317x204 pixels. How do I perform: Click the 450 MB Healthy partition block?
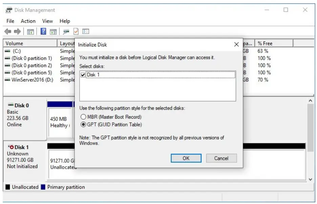[60, 122]
